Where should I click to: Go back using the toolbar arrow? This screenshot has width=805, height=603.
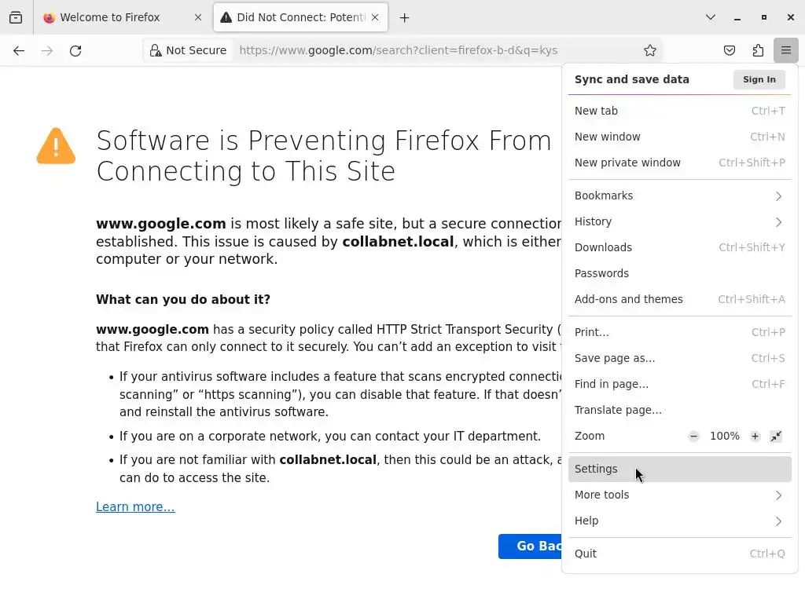click(x=19, y=50)
